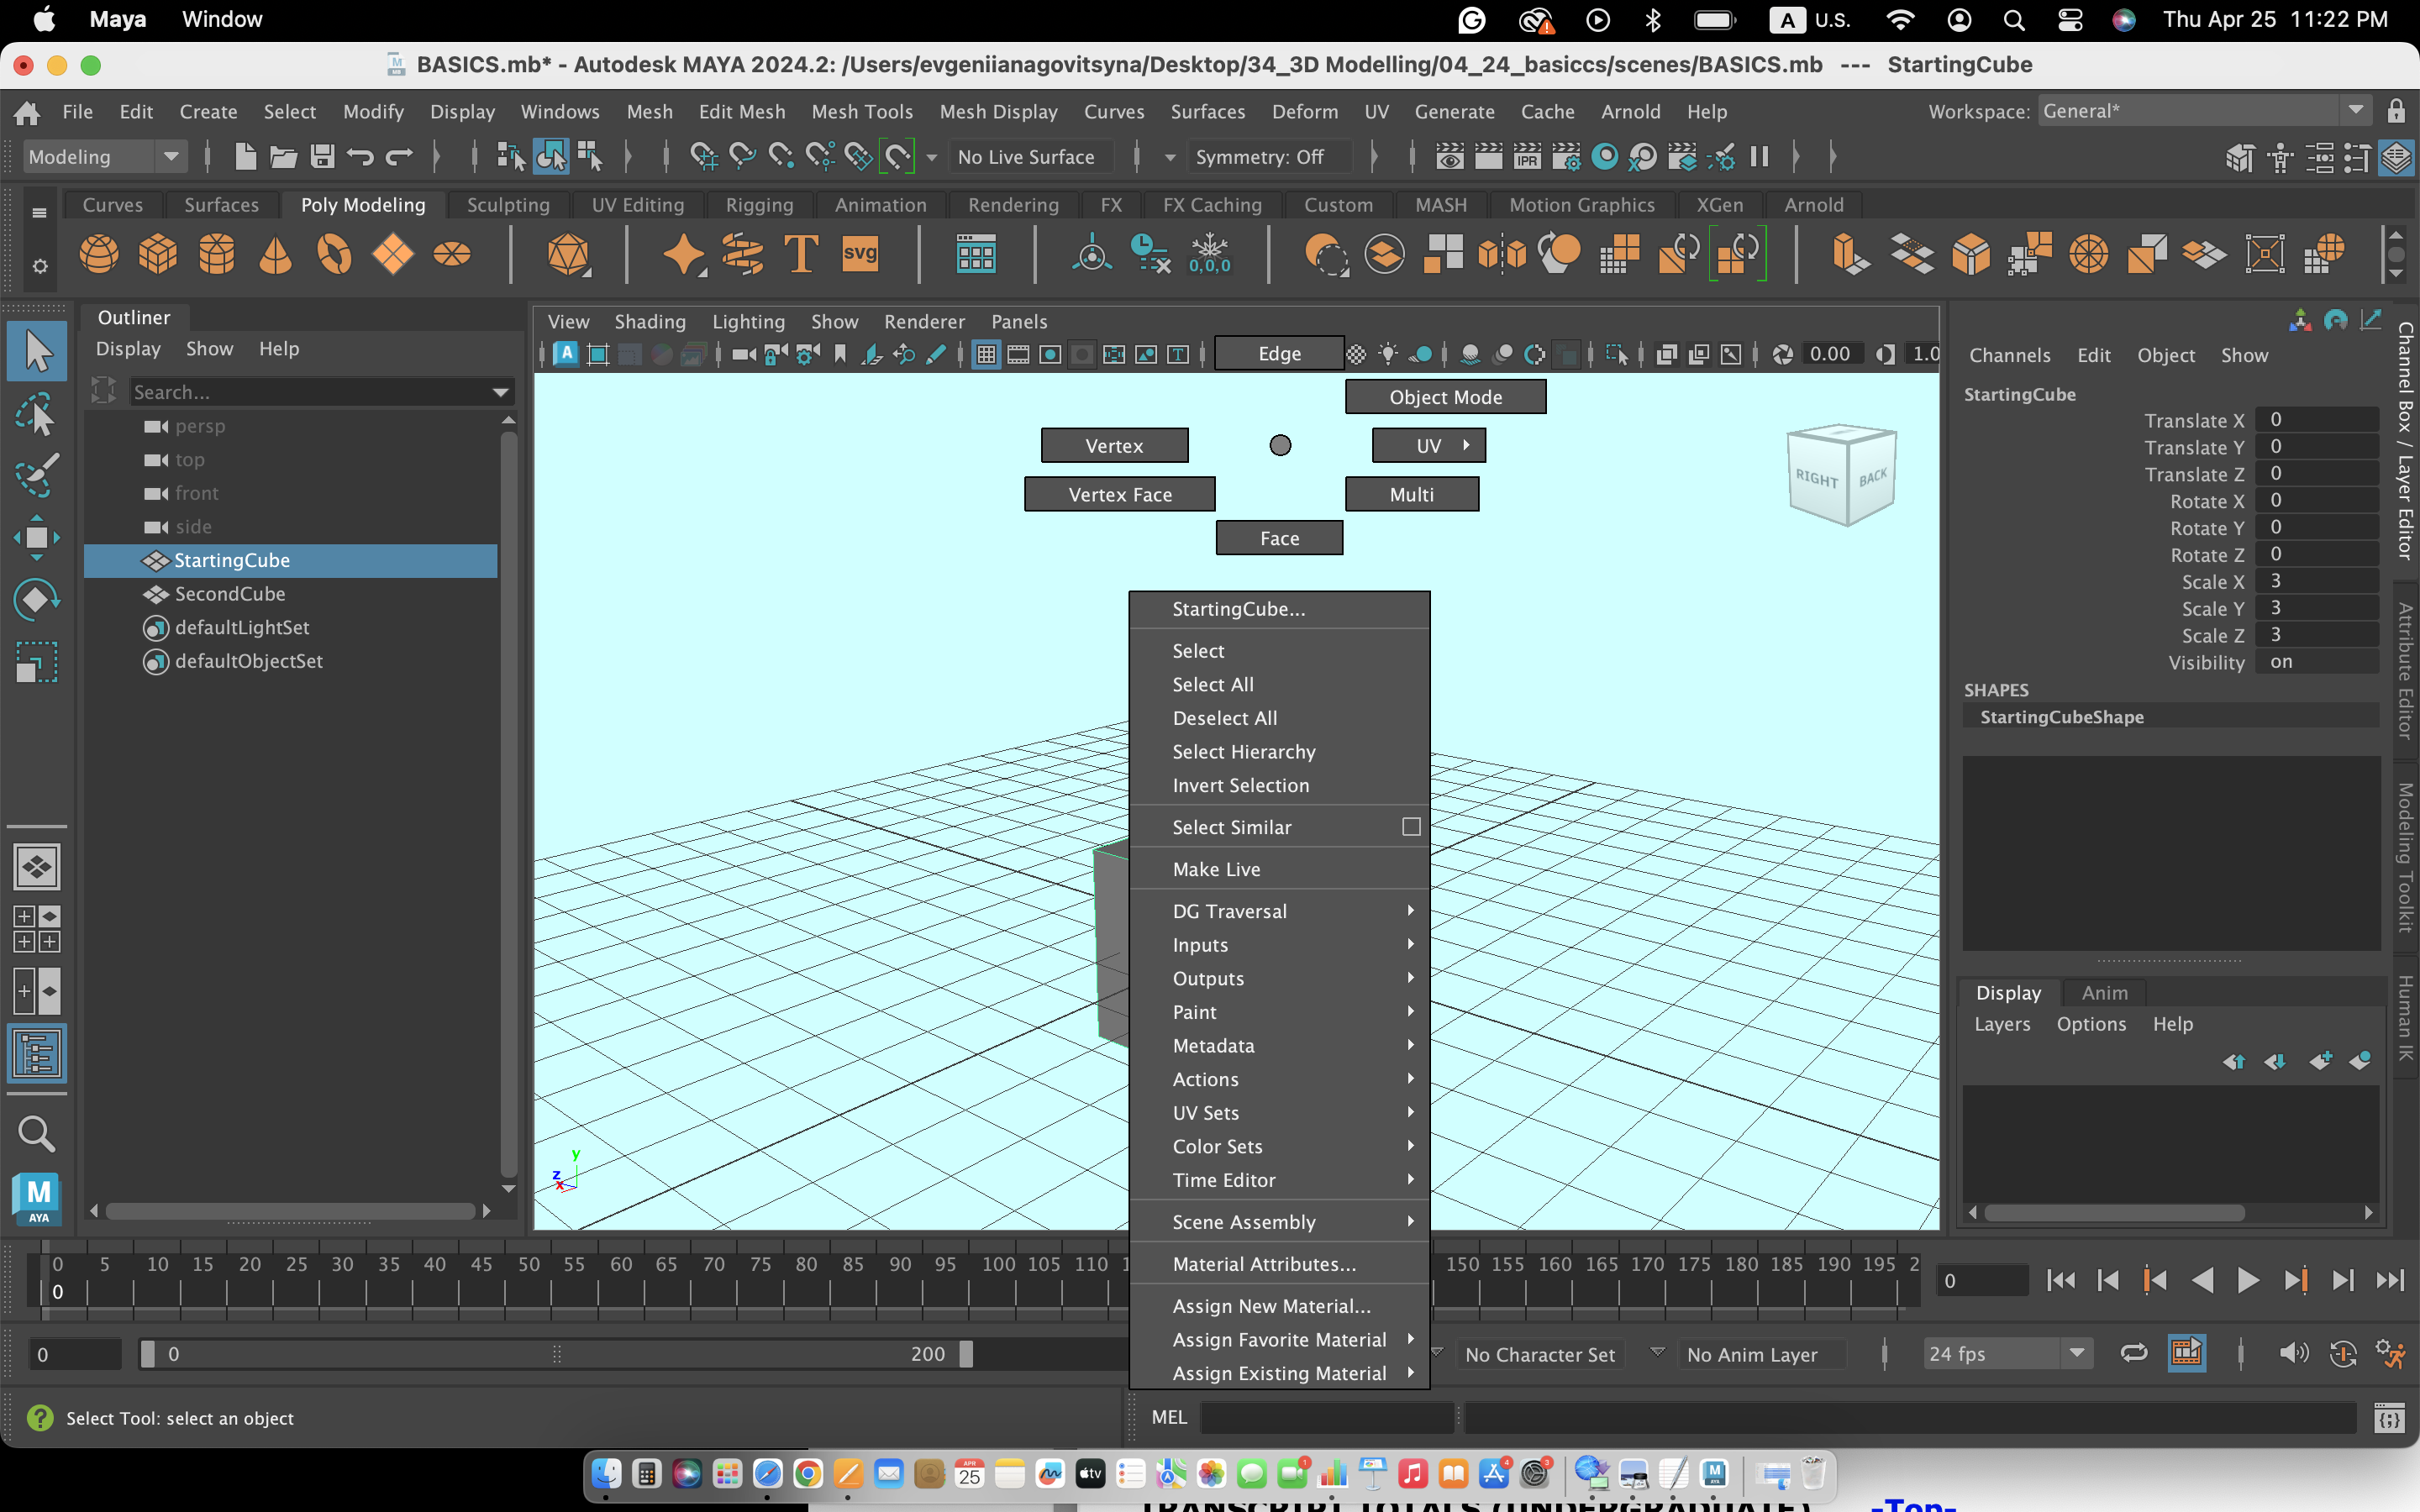The height and width of the screenshot is (1512, 2420).
Task: Create a polygon cone from the shelf
Action: pyautogui.click(x=275, y=254)
